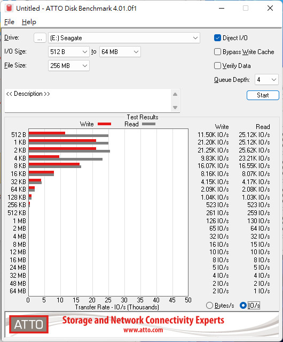Image resolution: width=283 pixels, height=342 pixels.
Task: Click the 2 KB read value 25.62K IO/s
Action: tap(254, 150)
